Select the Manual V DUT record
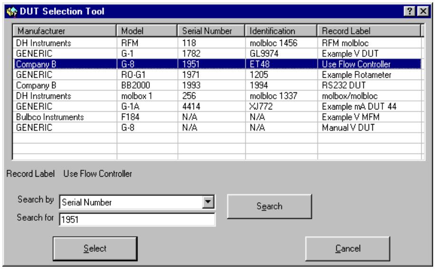 click(370, 127)
